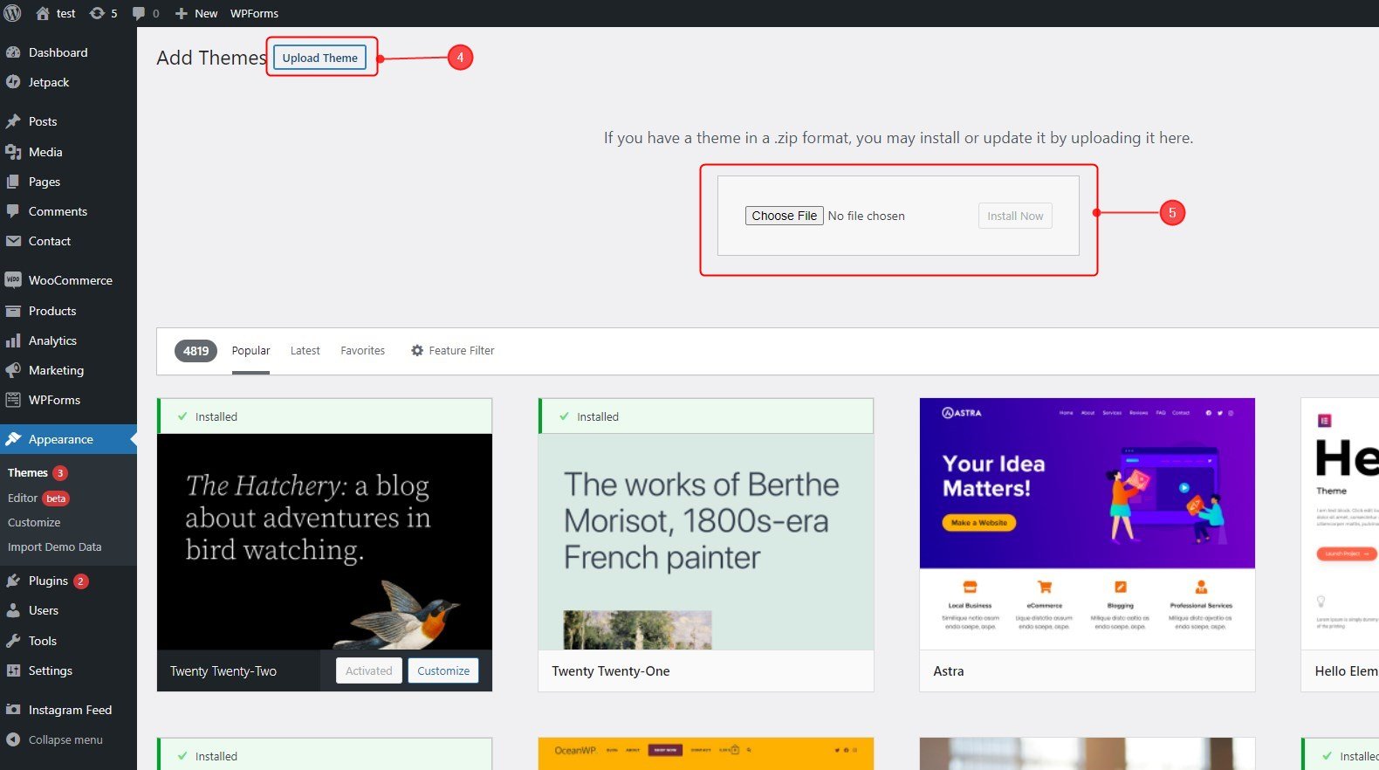Click the Astra theme name
Image resolution: width=1379 pixels, height=770 pixels.
pos(949,671)
